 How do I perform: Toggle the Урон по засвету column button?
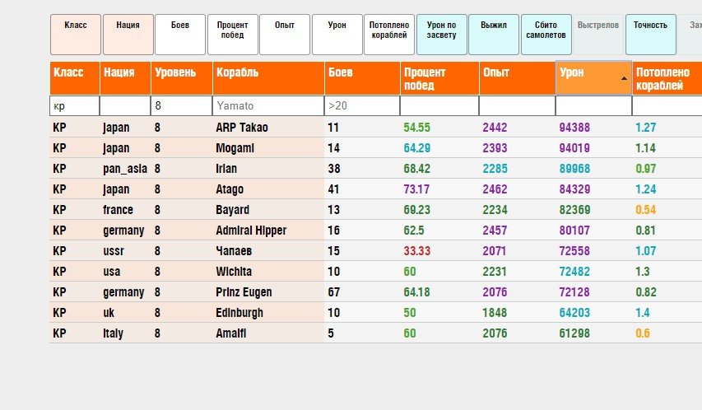click(441, 35)
